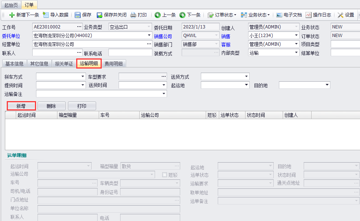Screen dimensions: 360x221
Task: Go to previous record with 上一条 arrow
Action: [158, 15]
